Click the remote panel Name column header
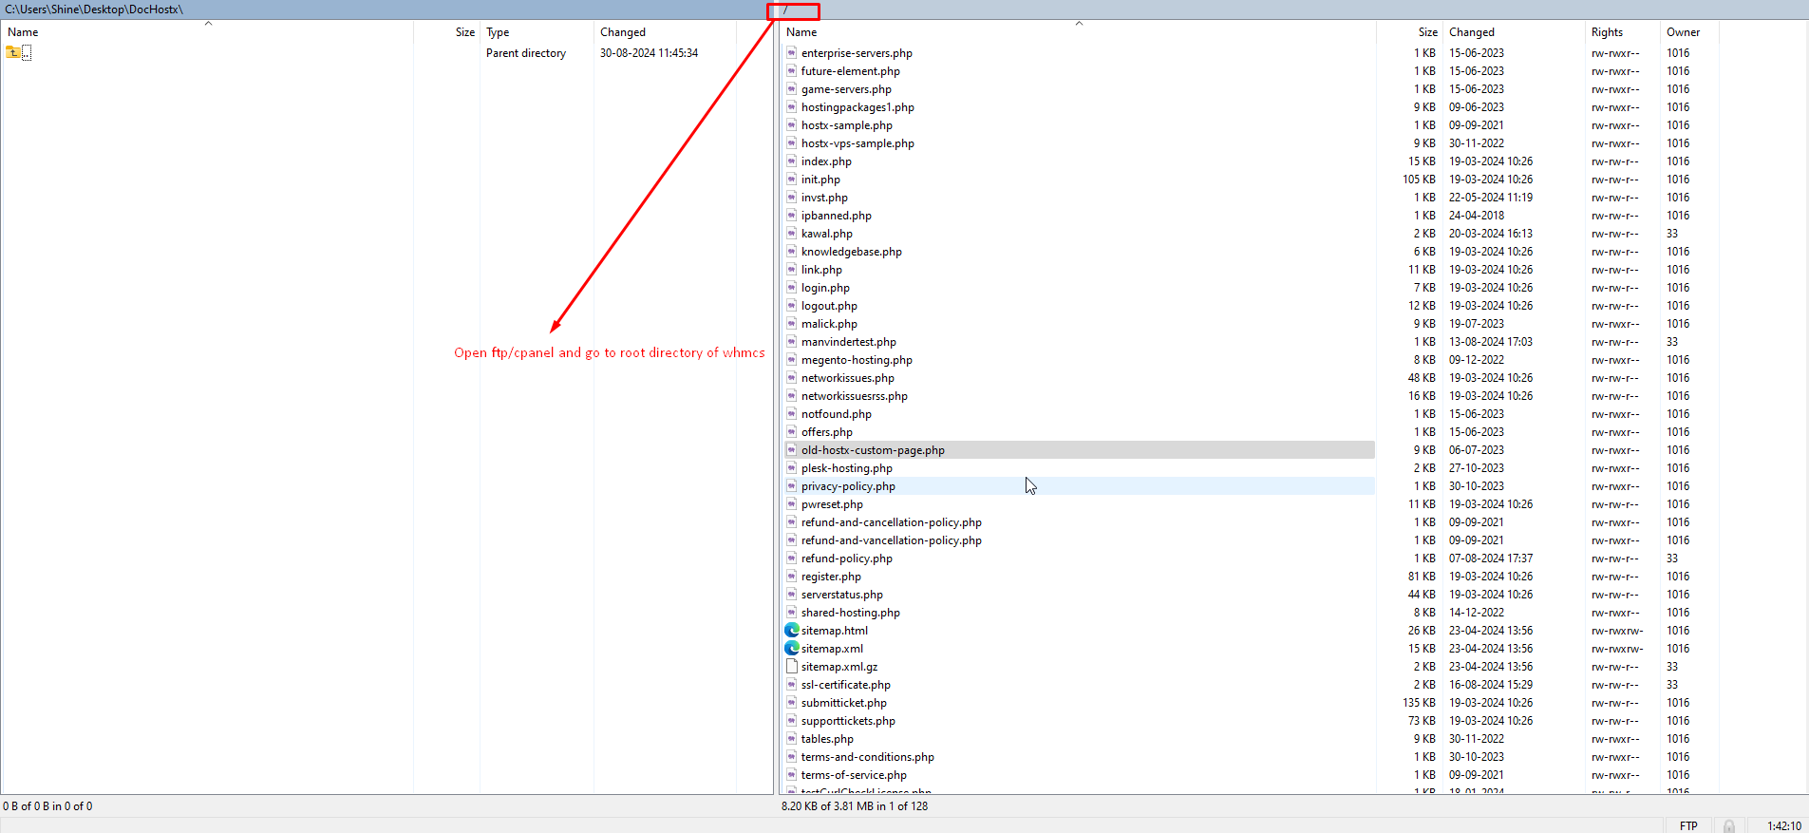Viewport: 1809px width, 833px height. point(801,32)
